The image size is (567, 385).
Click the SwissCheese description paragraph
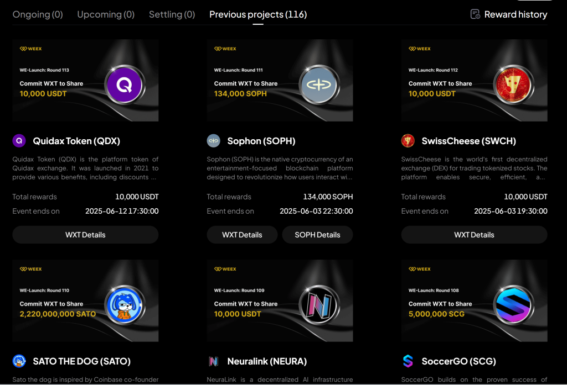474,168
